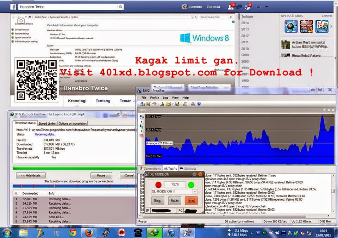Click the blue help icon in Proxifier toolbar
338x238 pixels.
click(199, 104)
